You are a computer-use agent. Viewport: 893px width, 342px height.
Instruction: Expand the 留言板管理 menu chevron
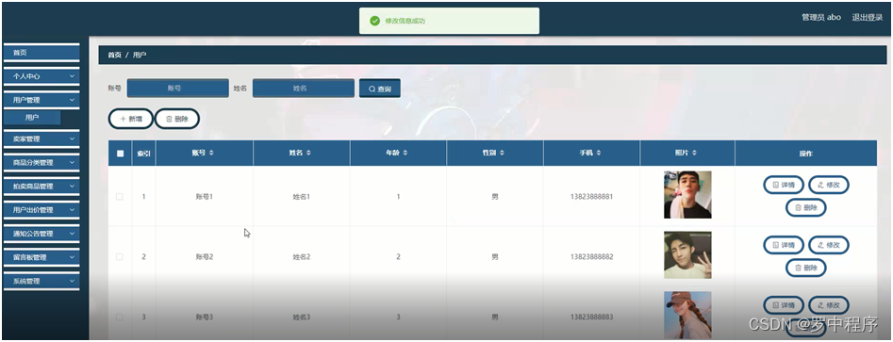(x=72, y=257)
